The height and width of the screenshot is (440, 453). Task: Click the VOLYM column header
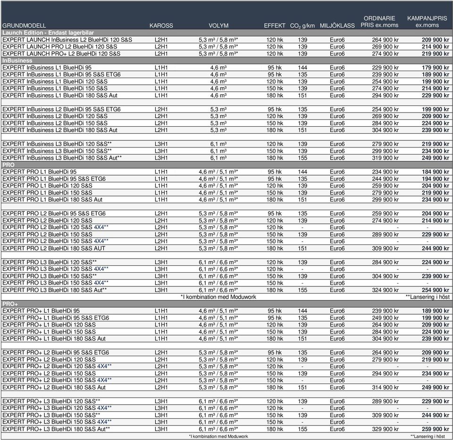pos(218,25)
